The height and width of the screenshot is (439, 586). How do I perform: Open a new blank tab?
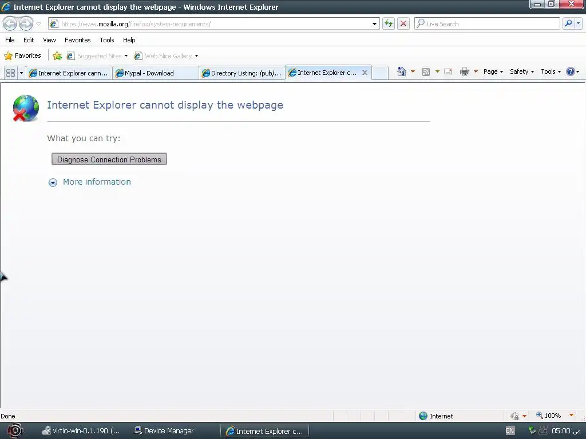[x=380, y=73]
